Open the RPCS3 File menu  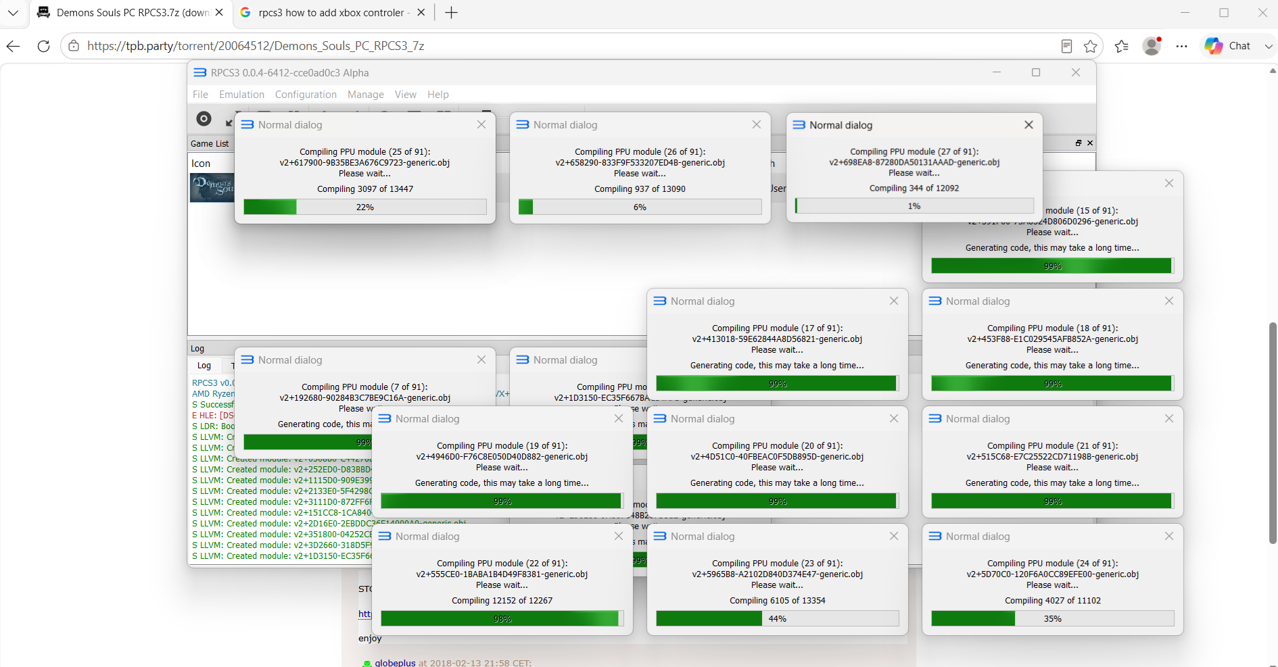(x=200, y=95)
